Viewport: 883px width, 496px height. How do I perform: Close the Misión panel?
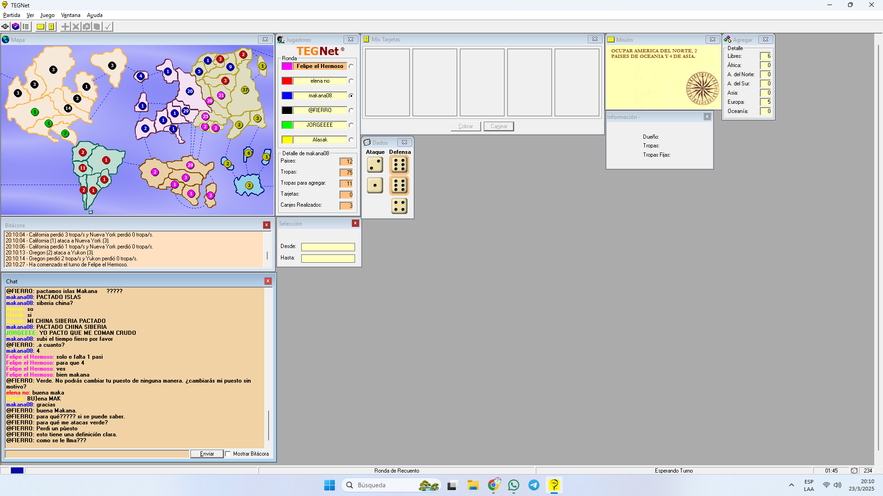coord(712,39)
